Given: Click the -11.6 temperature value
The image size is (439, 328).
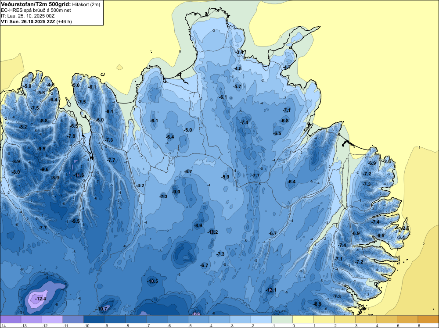Looking at the screenshot, I should click(79, 175).
